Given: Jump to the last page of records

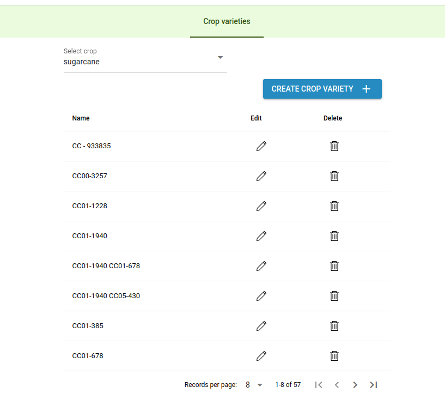Looking at the screenshot, I should coord(373,385).
